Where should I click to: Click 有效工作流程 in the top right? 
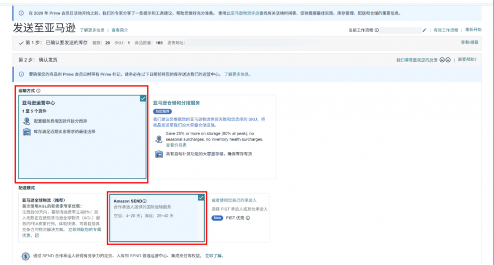[446, 30]
